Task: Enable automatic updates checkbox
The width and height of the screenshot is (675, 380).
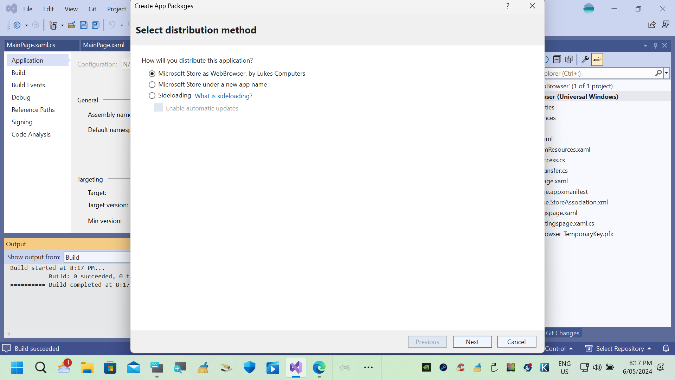Action: (159, 107)
